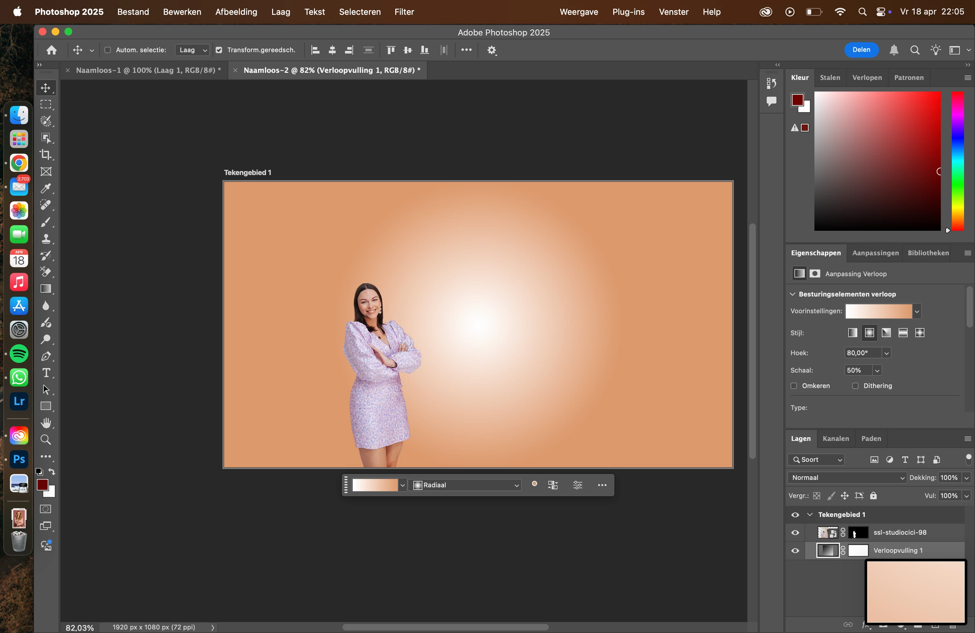Enable the Dithering checkbox
This screenshot has width=975, height=633.
(855, 386)
